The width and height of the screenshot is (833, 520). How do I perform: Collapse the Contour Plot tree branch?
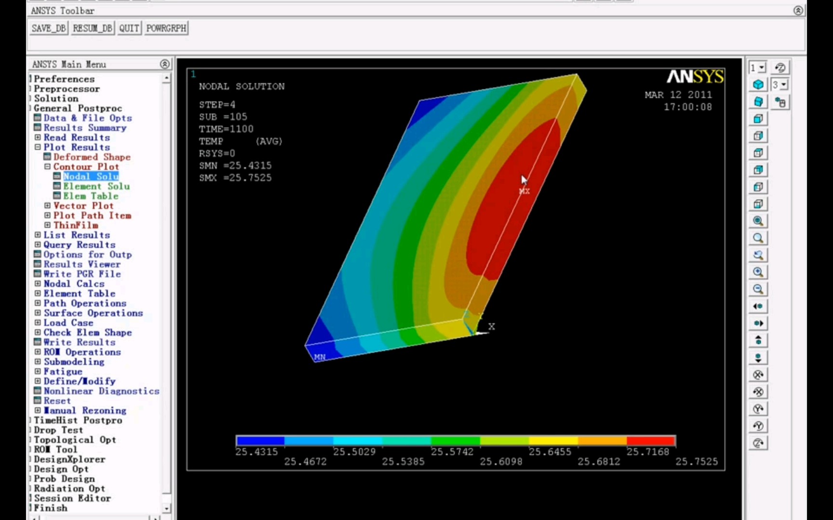pyautogui.click(x=47, y=166)
